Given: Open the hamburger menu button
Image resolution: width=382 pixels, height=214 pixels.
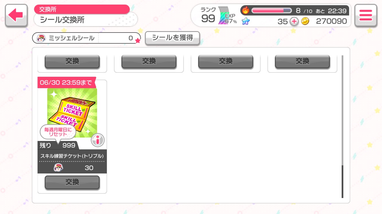Looking at the screenshot, I should 365,15.
